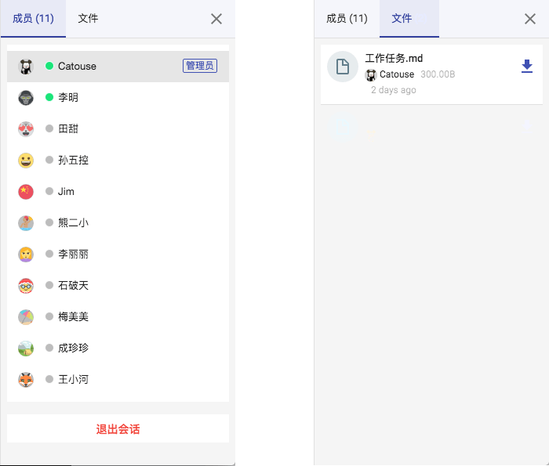This screenshot has width=549, height=466.
Task: Download the 工作任务.md file
Action: click(527, 67)
